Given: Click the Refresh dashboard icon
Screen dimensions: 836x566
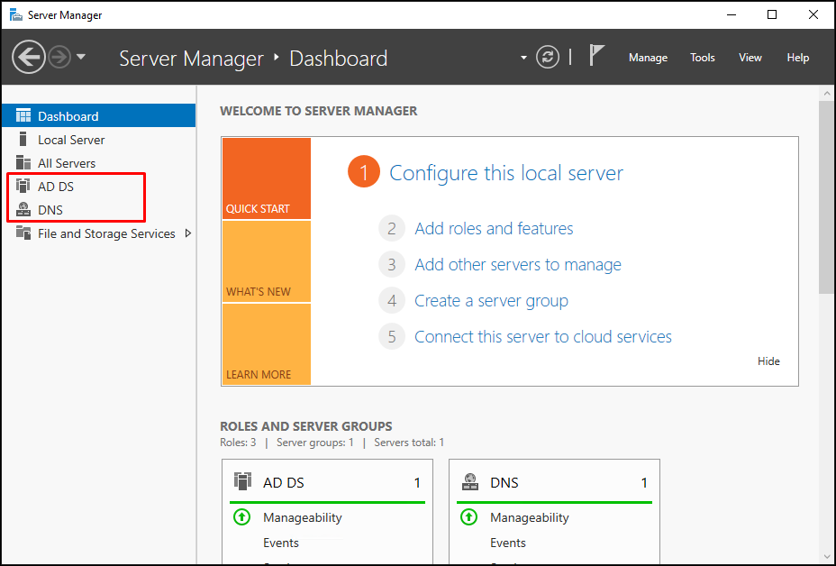Looking at the screenshot, I should click(x=548, y=57).
